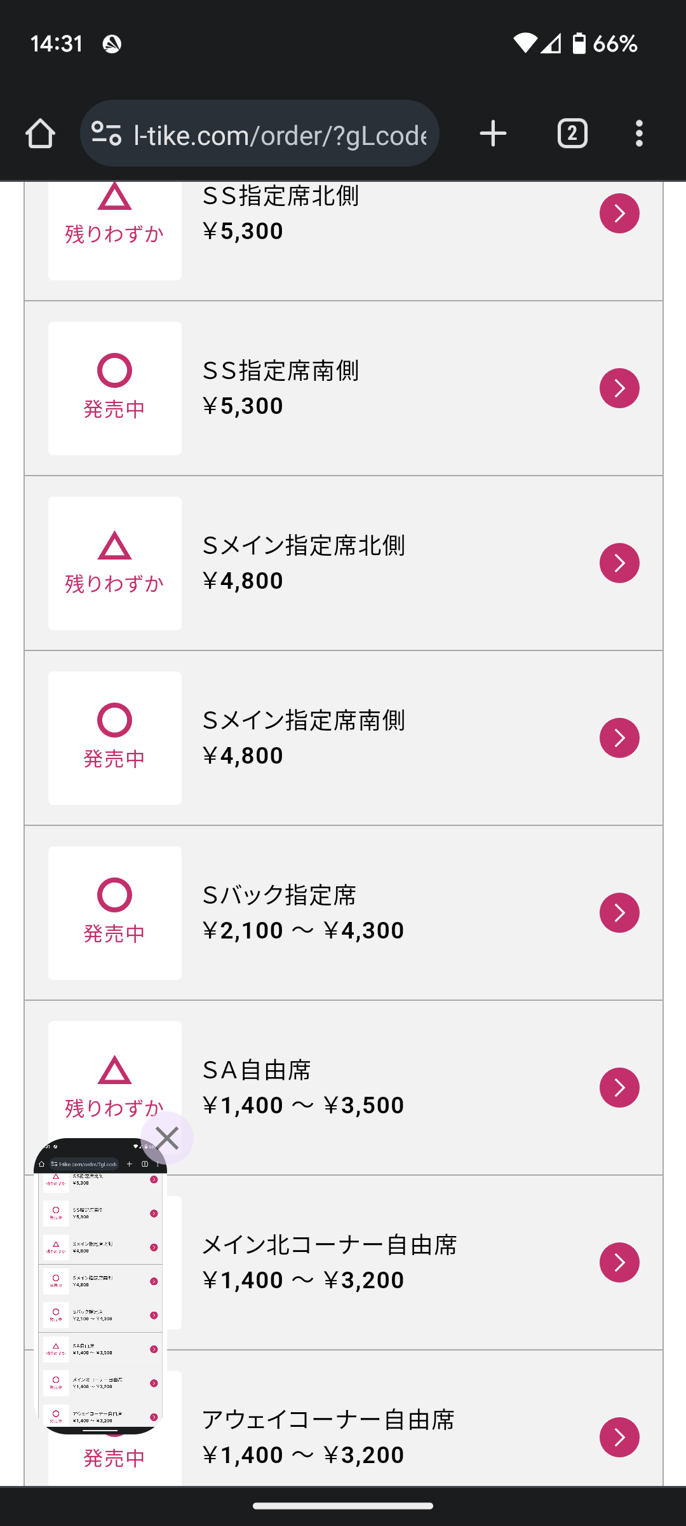Image resolution: width=686 pixels, height=1526 pixels.
Task: Tap arrow for Sメイン指定席北側
Action: click(619, 563)
